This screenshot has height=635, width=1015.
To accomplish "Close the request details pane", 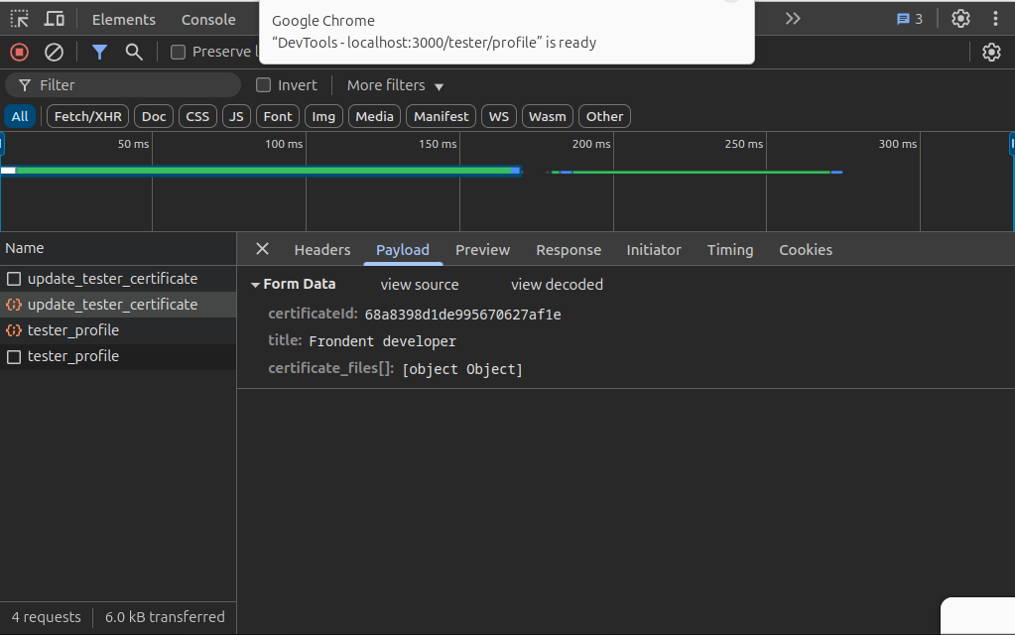I will pos(262,249).
